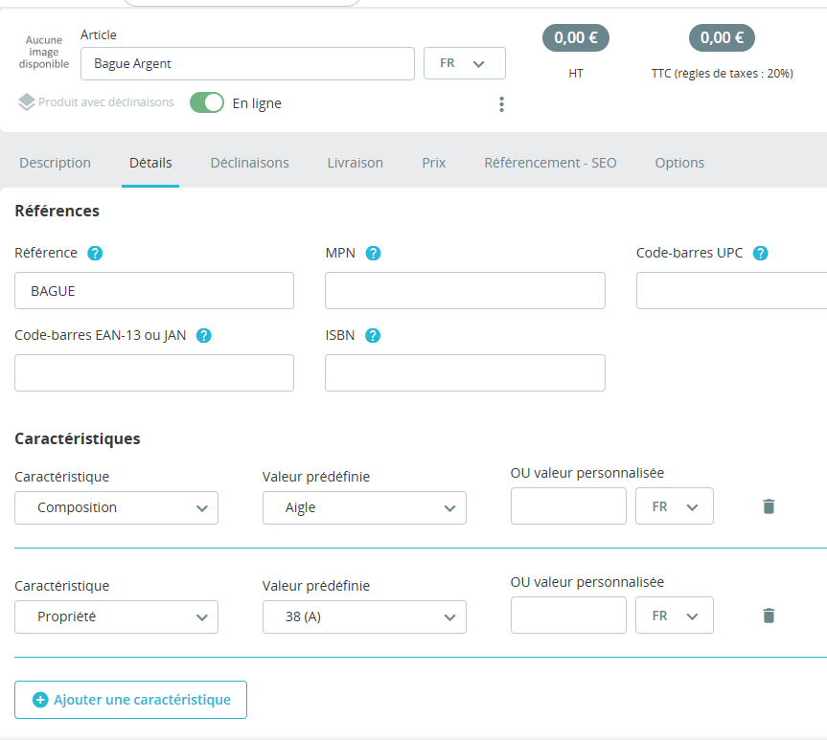Focus custom value field in Propriété row
The width and height of the screenshot is (827, 740).
tap(568, 616)
